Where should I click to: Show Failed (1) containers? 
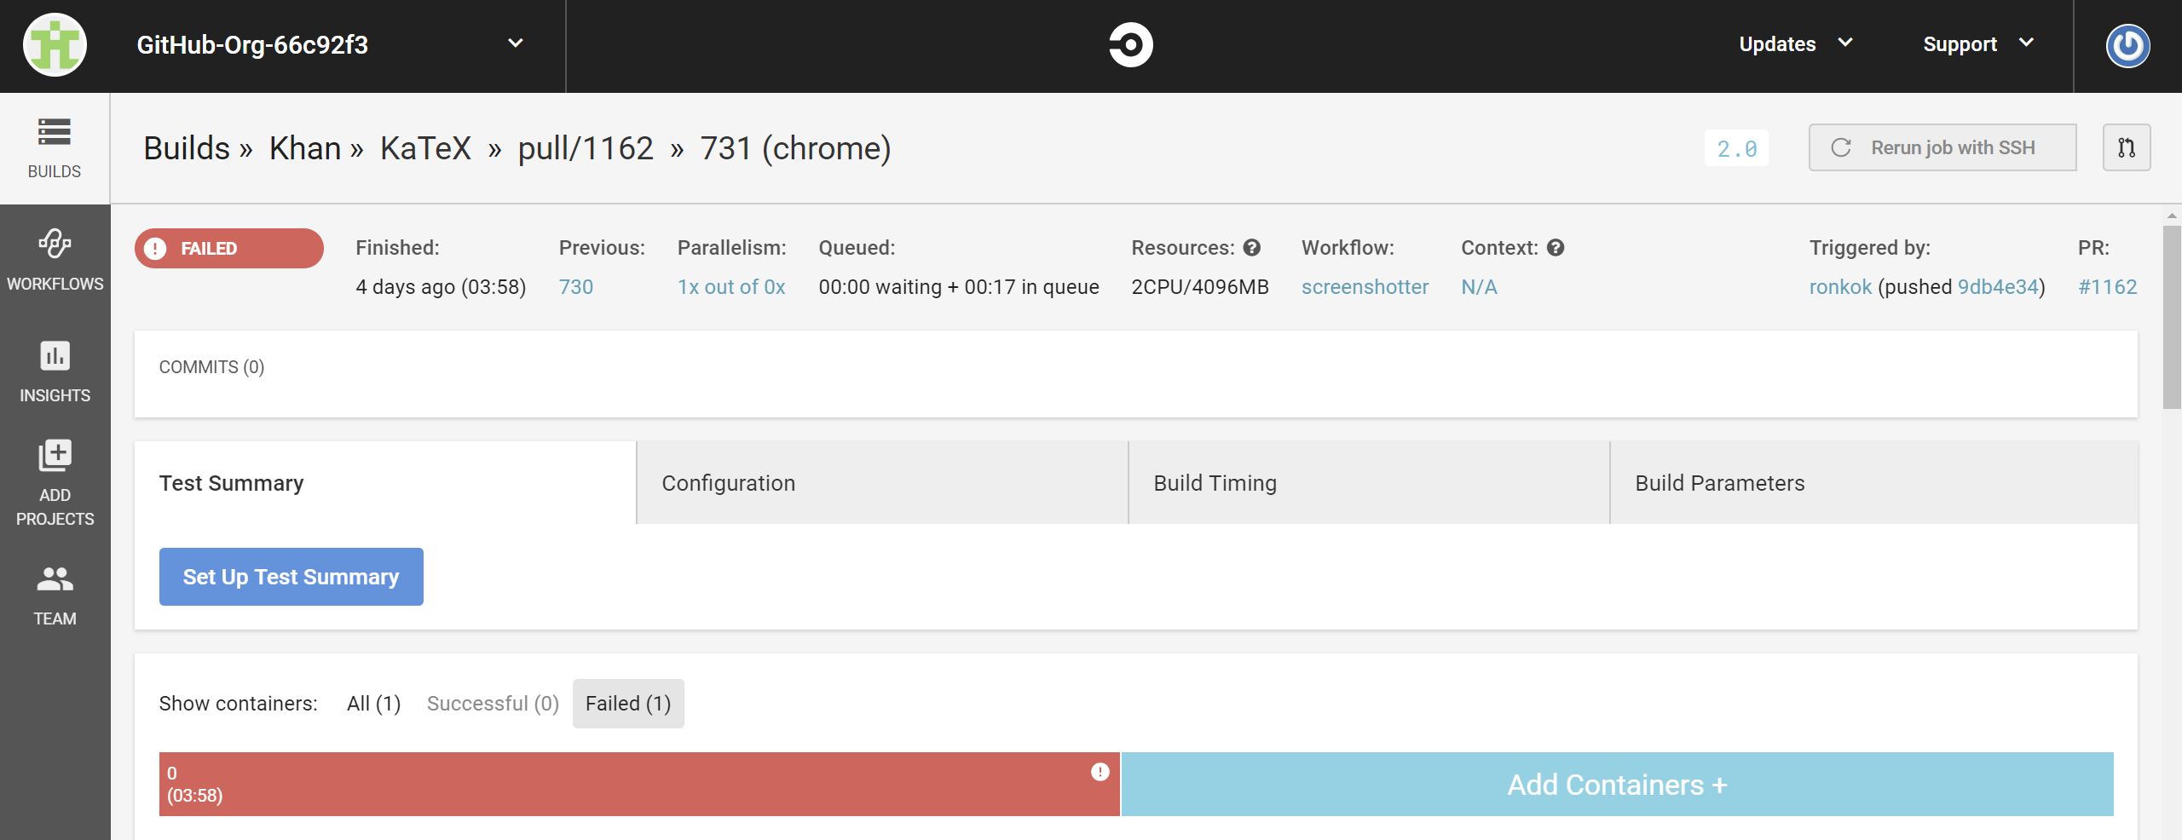(x=628, y=704)
